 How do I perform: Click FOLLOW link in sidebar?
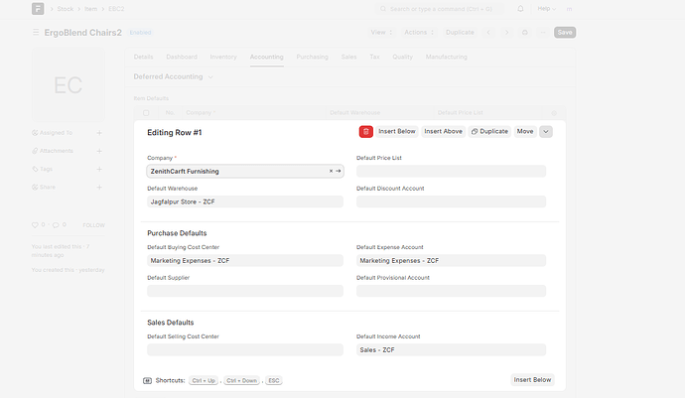click(93, 225)
